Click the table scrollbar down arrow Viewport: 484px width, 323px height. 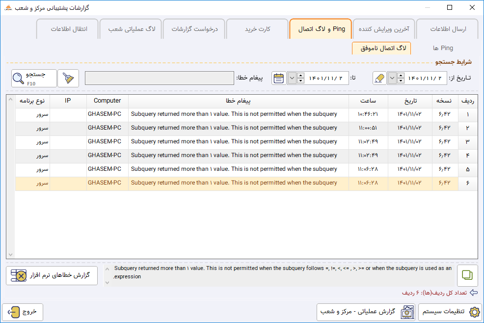tap(10, 255)
